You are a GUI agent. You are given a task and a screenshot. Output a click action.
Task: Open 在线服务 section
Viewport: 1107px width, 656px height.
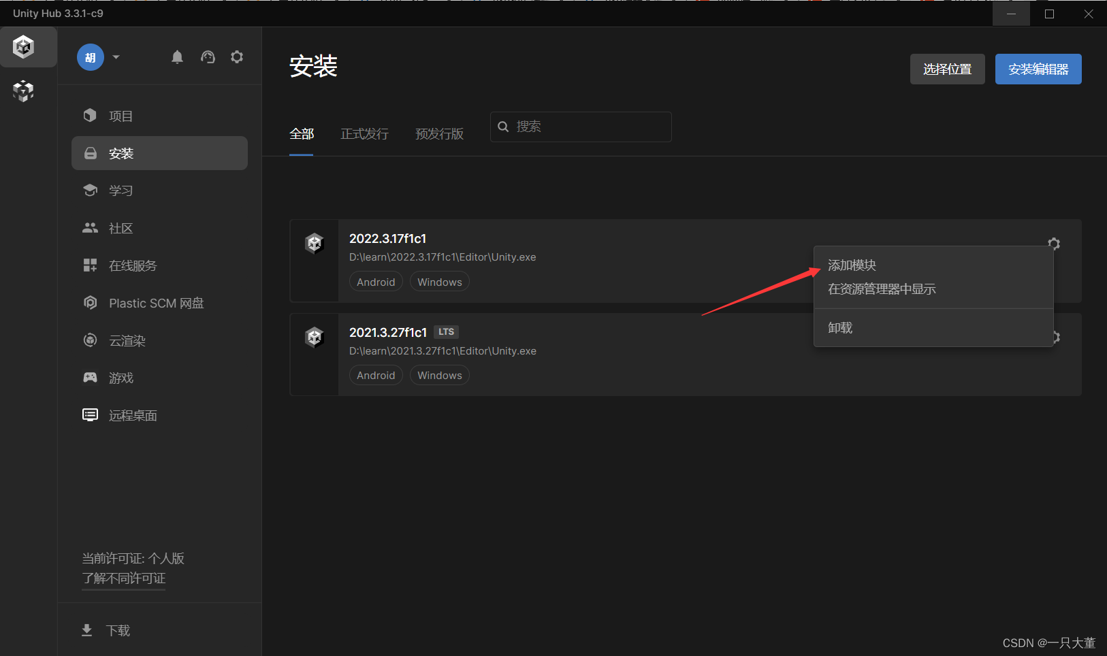point(159,265)
